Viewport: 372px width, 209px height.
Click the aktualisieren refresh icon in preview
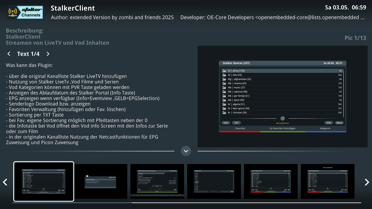[282, 118]
